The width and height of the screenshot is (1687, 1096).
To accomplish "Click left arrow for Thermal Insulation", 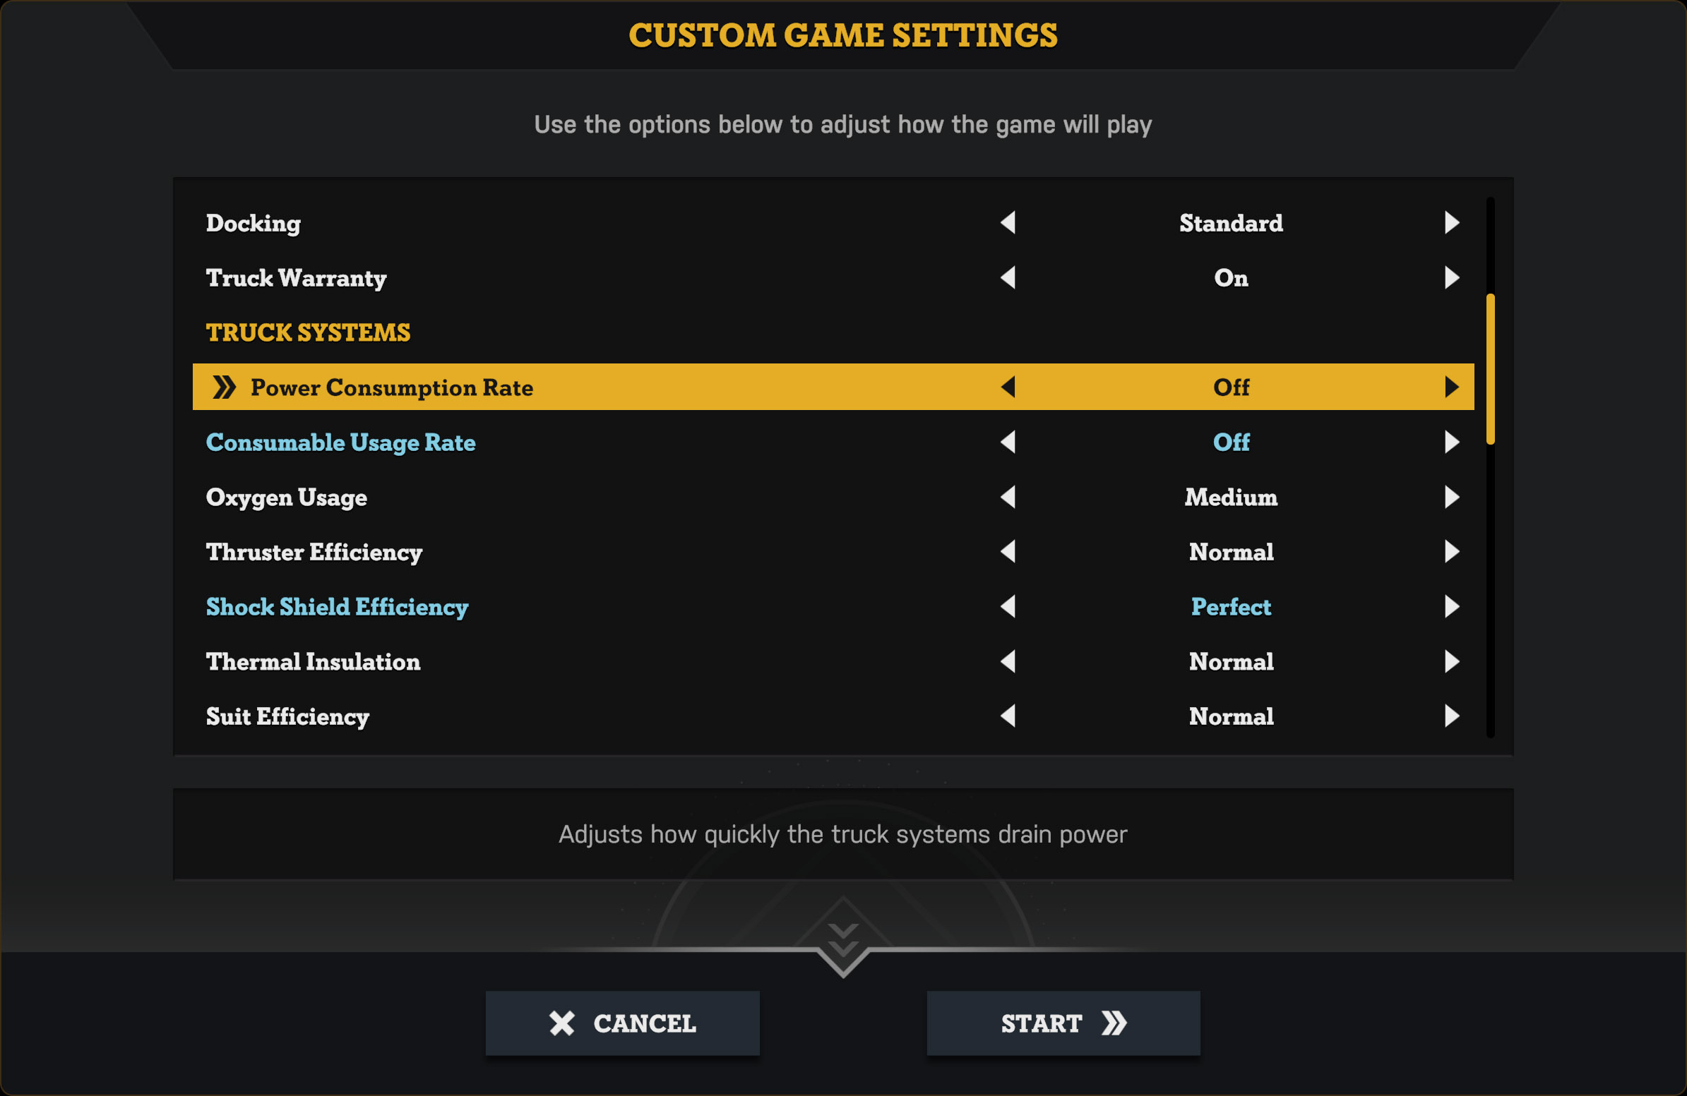I will click(1008, 661).
